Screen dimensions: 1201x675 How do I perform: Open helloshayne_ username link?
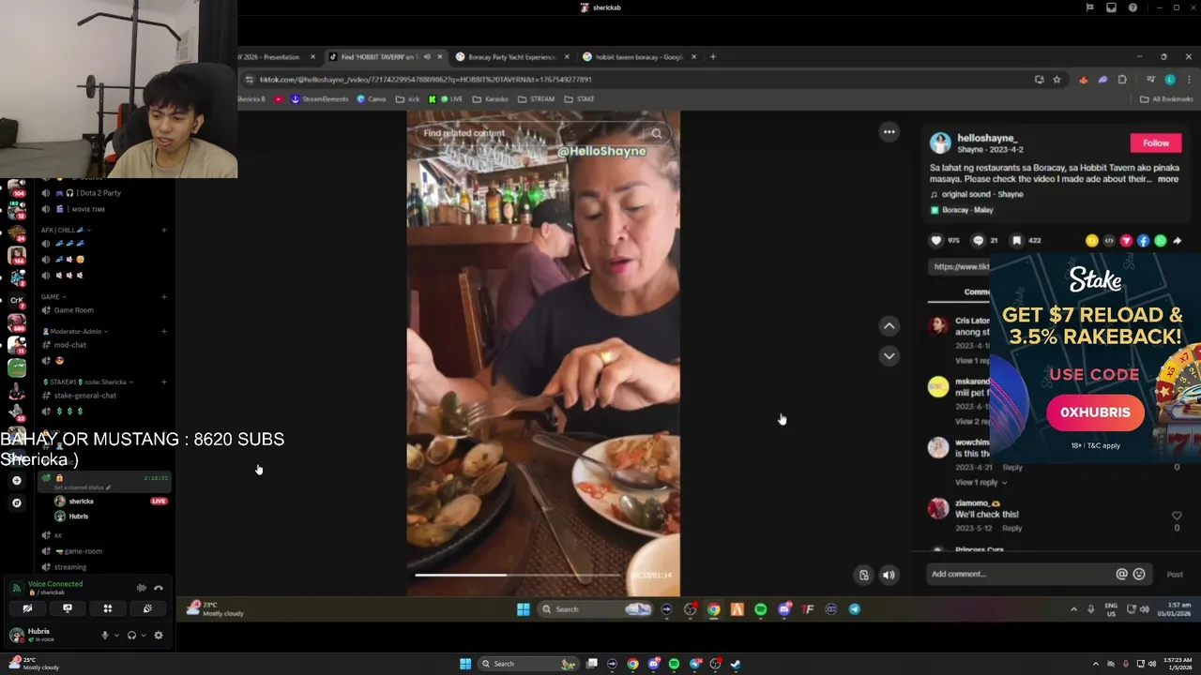(986, 138)
